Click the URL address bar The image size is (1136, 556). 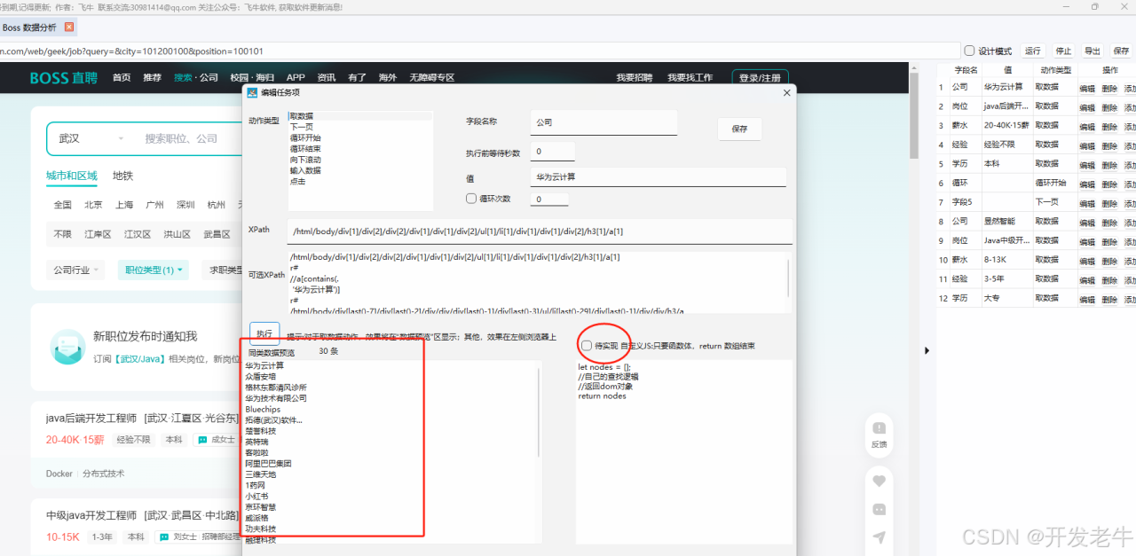[480, 51]
